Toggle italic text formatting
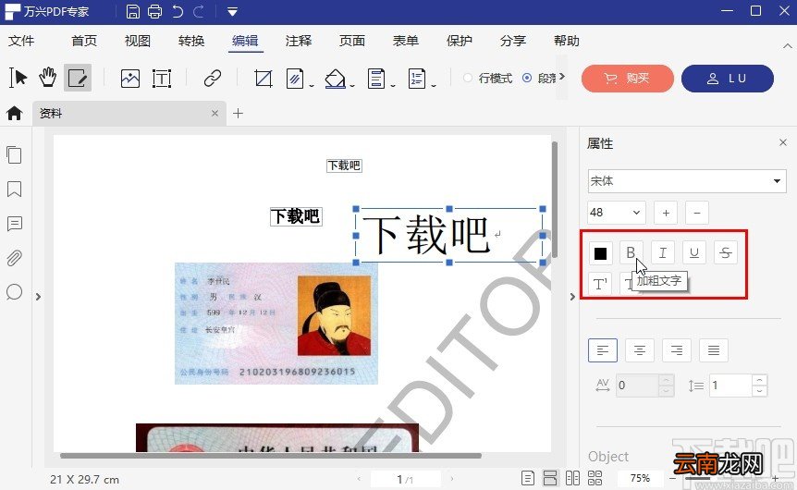Screen dimensions: 797x490 click(x=663, y=252)
